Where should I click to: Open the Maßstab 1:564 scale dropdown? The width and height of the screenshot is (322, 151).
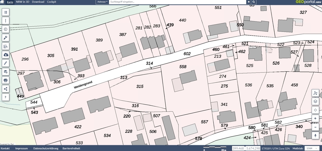tap(312, 148)
